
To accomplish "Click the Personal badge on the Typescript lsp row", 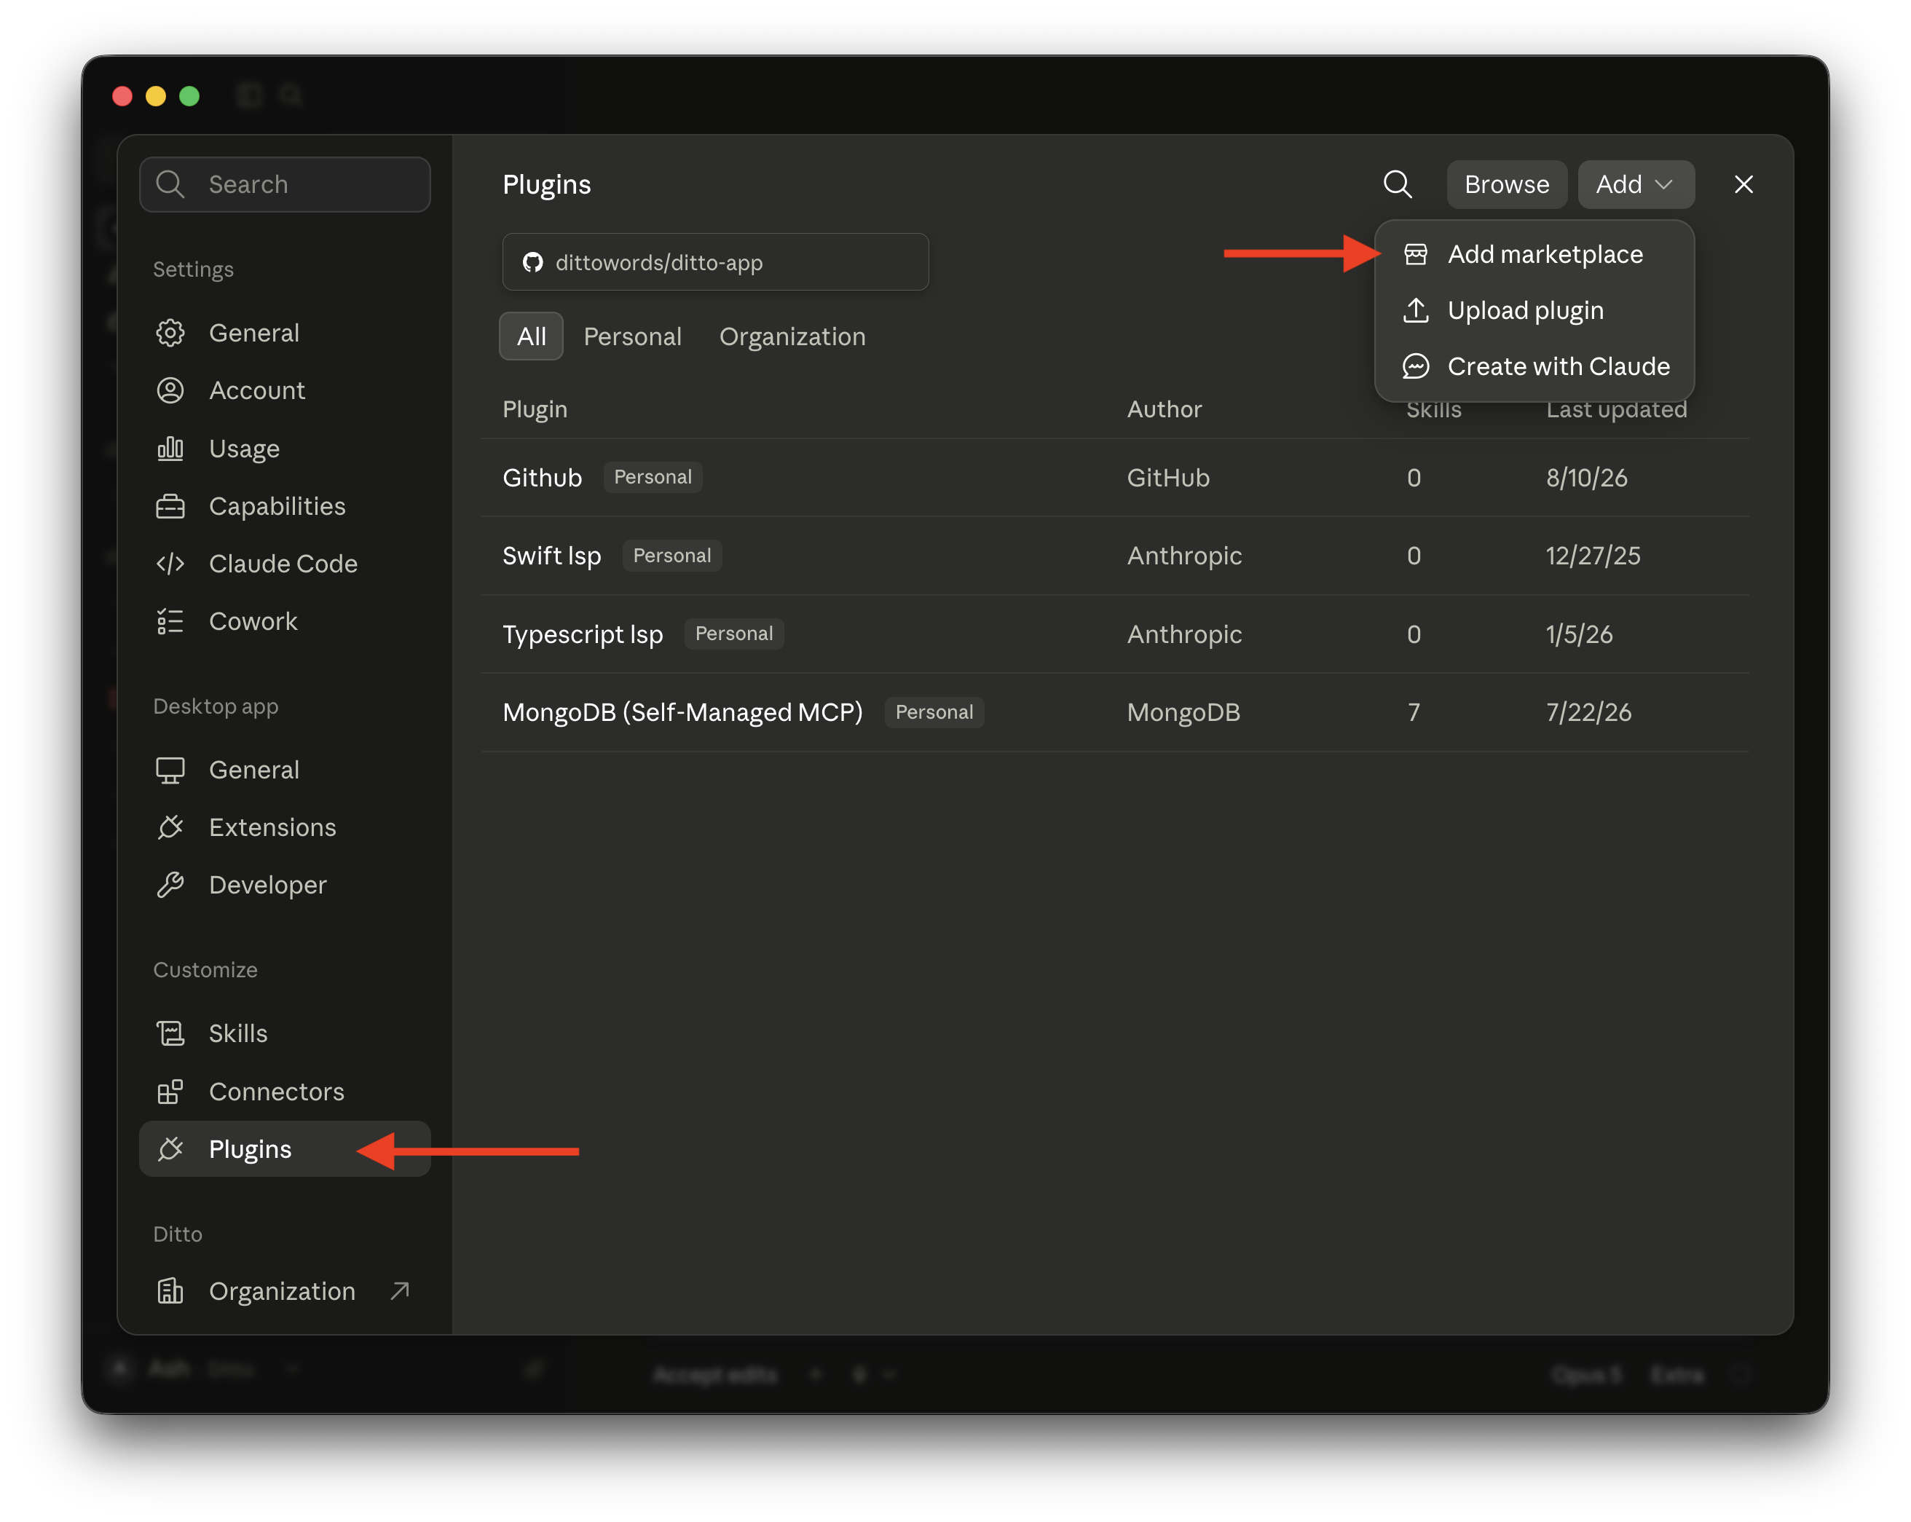I will point(734,634).
